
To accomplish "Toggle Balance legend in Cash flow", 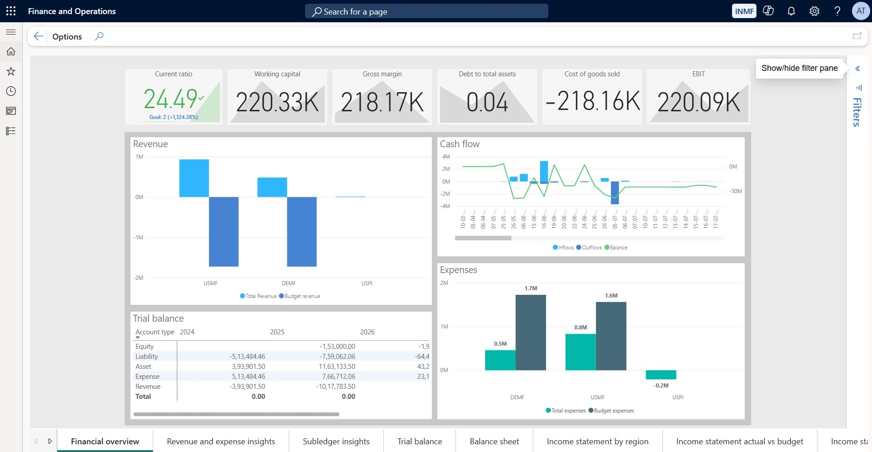I will 616,248.
